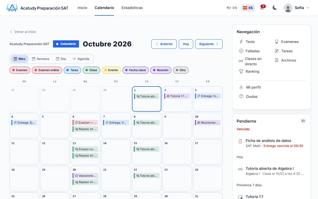
Task: Click the Archivos document icon
Action: coord(277,60)
